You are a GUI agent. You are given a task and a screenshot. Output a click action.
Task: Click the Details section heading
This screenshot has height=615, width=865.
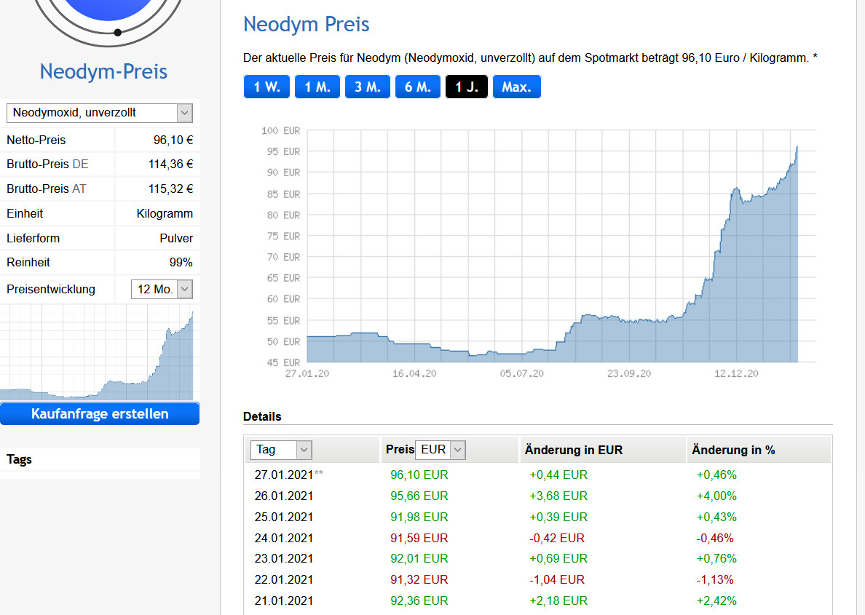(262, 416)
